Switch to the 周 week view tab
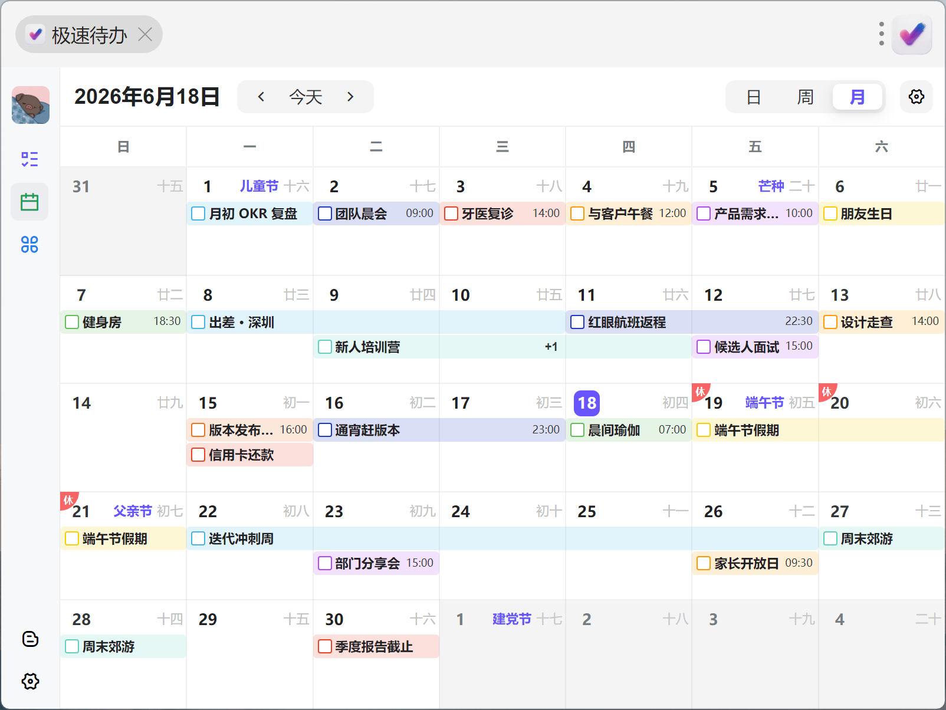 805,97
